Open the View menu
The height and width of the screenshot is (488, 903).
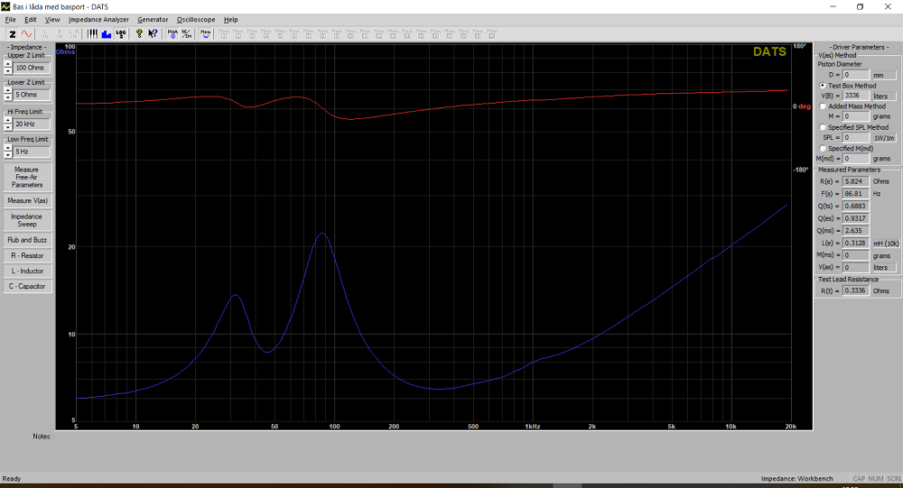(x=52, y=20)
